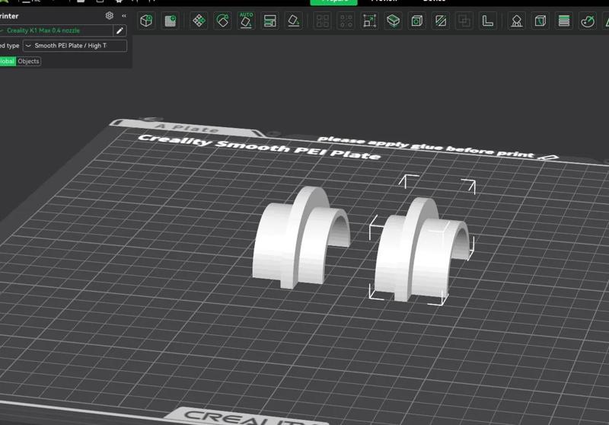Select the Scale tool icon

(x=369, y=21)
